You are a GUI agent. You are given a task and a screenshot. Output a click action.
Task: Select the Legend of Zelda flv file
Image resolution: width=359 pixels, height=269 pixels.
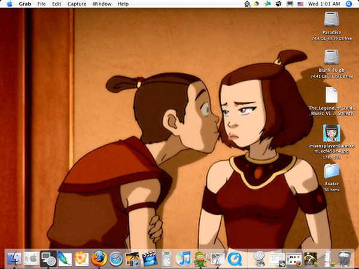tap(331, 95)
